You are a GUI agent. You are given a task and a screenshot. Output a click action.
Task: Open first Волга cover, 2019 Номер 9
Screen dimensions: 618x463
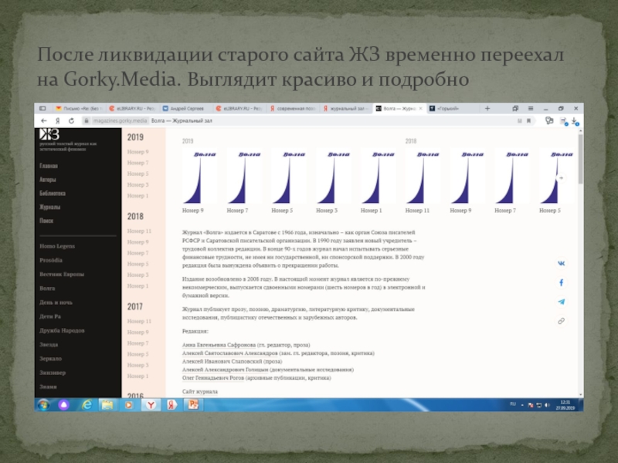(199, 177)
